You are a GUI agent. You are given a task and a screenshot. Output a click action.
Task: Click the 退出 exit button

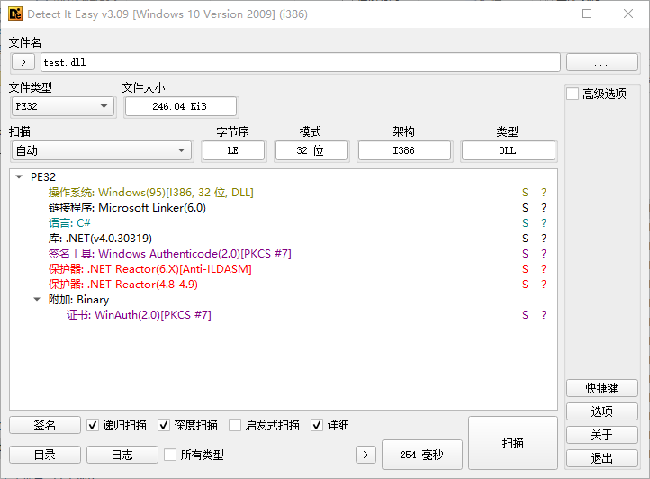coord(602,458)
